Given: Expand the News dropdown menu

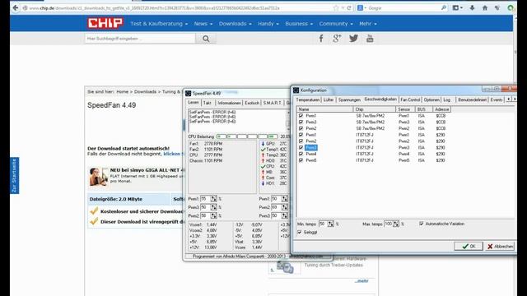Looking at the screenshot, I should (x=203, y=24).
